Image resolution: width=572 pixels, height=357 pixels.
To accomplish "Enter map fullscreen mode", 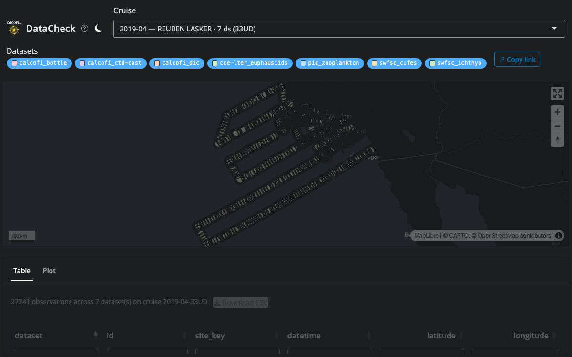I will 557,93.
